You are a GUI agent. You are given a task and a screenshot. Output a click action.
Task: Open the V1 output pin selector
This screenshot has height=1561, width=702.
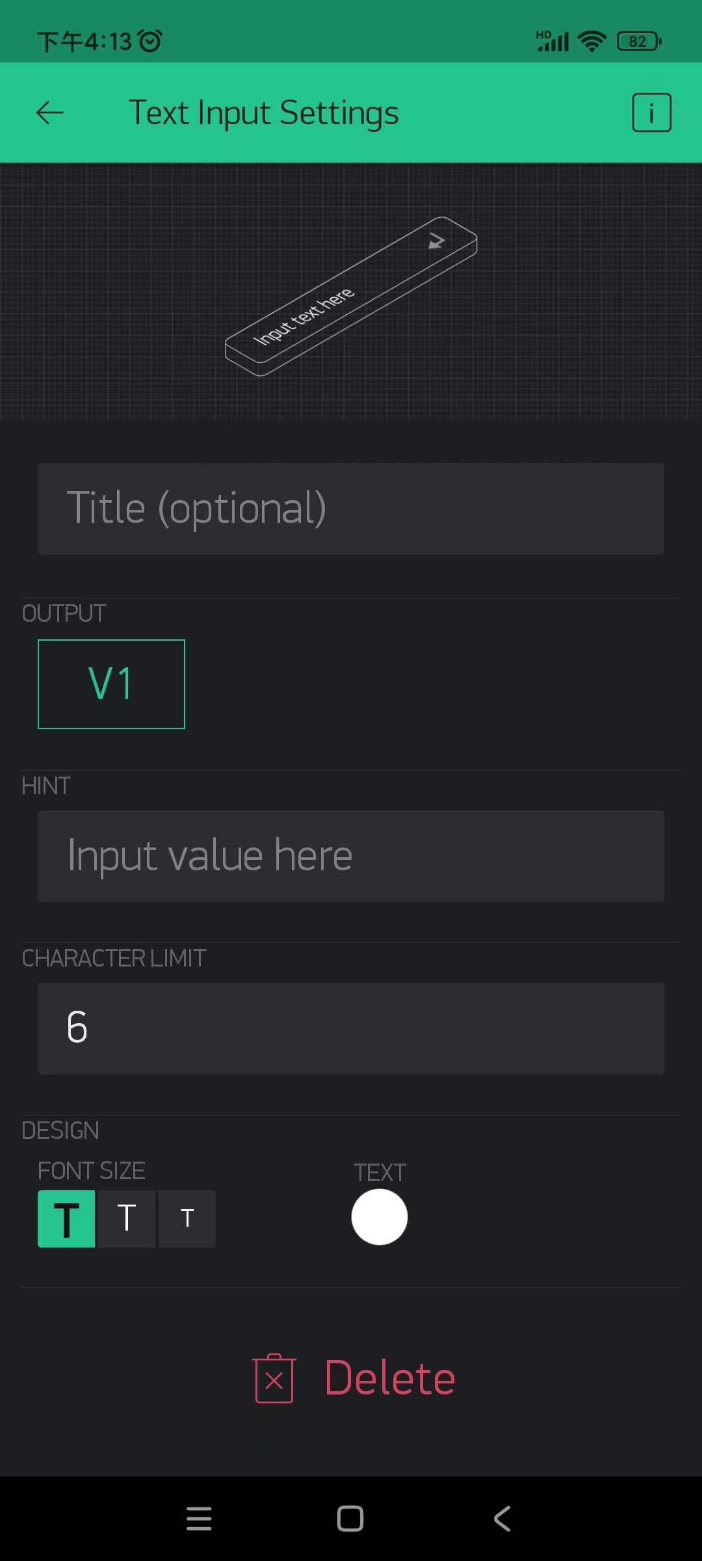(x=111, y=684)
